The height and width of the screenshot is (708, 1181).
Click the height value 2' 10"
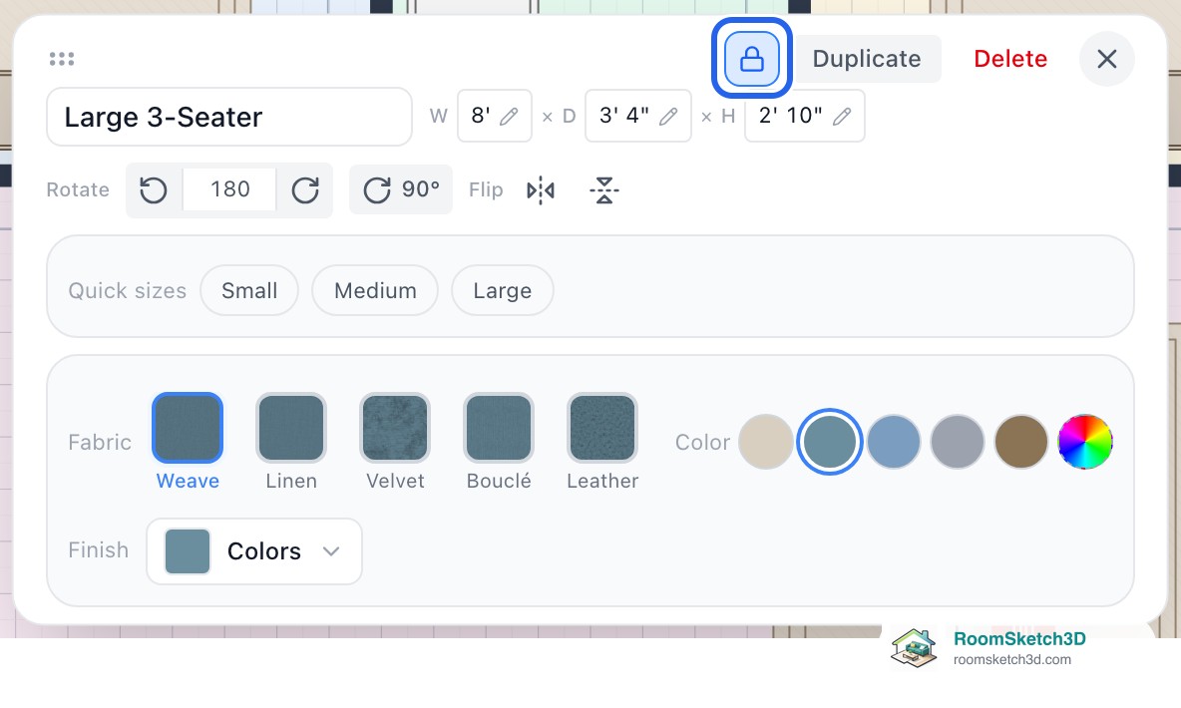click(x=790, y=116)
